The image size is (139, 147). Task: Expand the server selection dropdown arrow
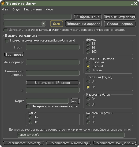pyautogui.click(x=43, y=24)
